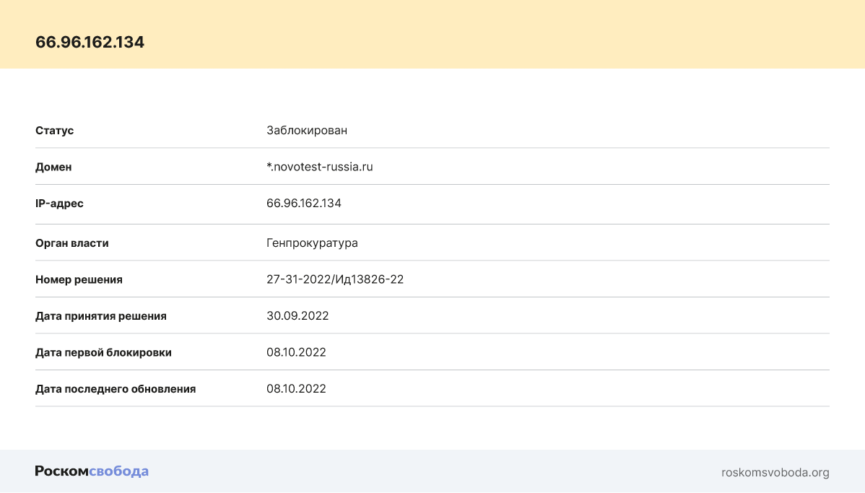Select the Домен row label
Viewport: 865px width, 493px height.
pyautogui.click(x=53, y=167)
